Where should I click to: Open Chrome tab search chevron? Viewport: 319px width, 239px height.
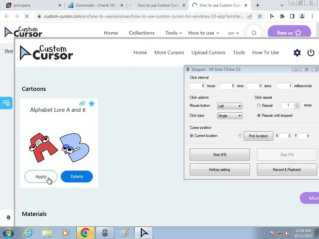click(x=282, y=6)
